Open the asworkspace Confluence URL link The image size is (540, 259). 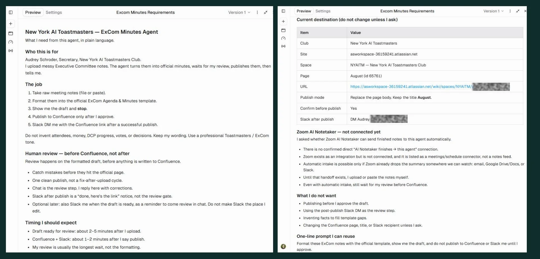(411, 87)
